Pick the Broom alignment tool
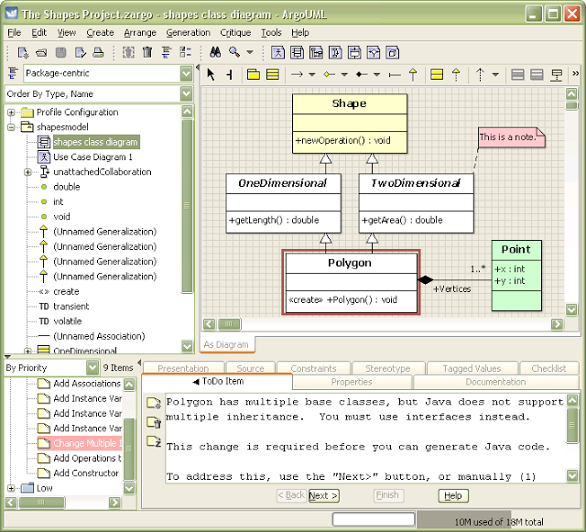This screenshot has width=586, height=532. tap(230, 74)
